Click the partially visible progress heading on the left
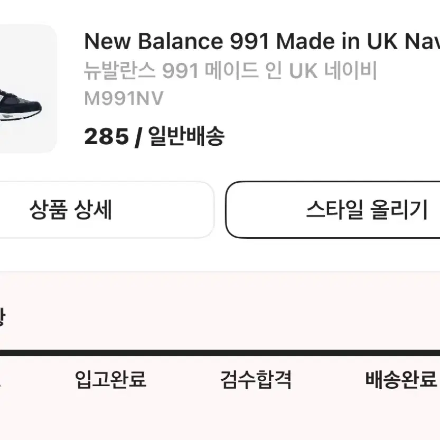The image size is (440, 440). click(x=2, y=317)
